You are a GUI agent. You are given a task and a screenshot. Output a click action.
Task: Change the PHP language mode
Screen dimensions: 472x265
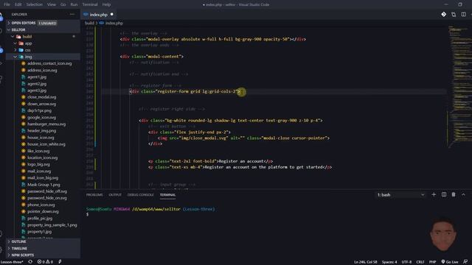pyautogui.click(x=432, y=262)
